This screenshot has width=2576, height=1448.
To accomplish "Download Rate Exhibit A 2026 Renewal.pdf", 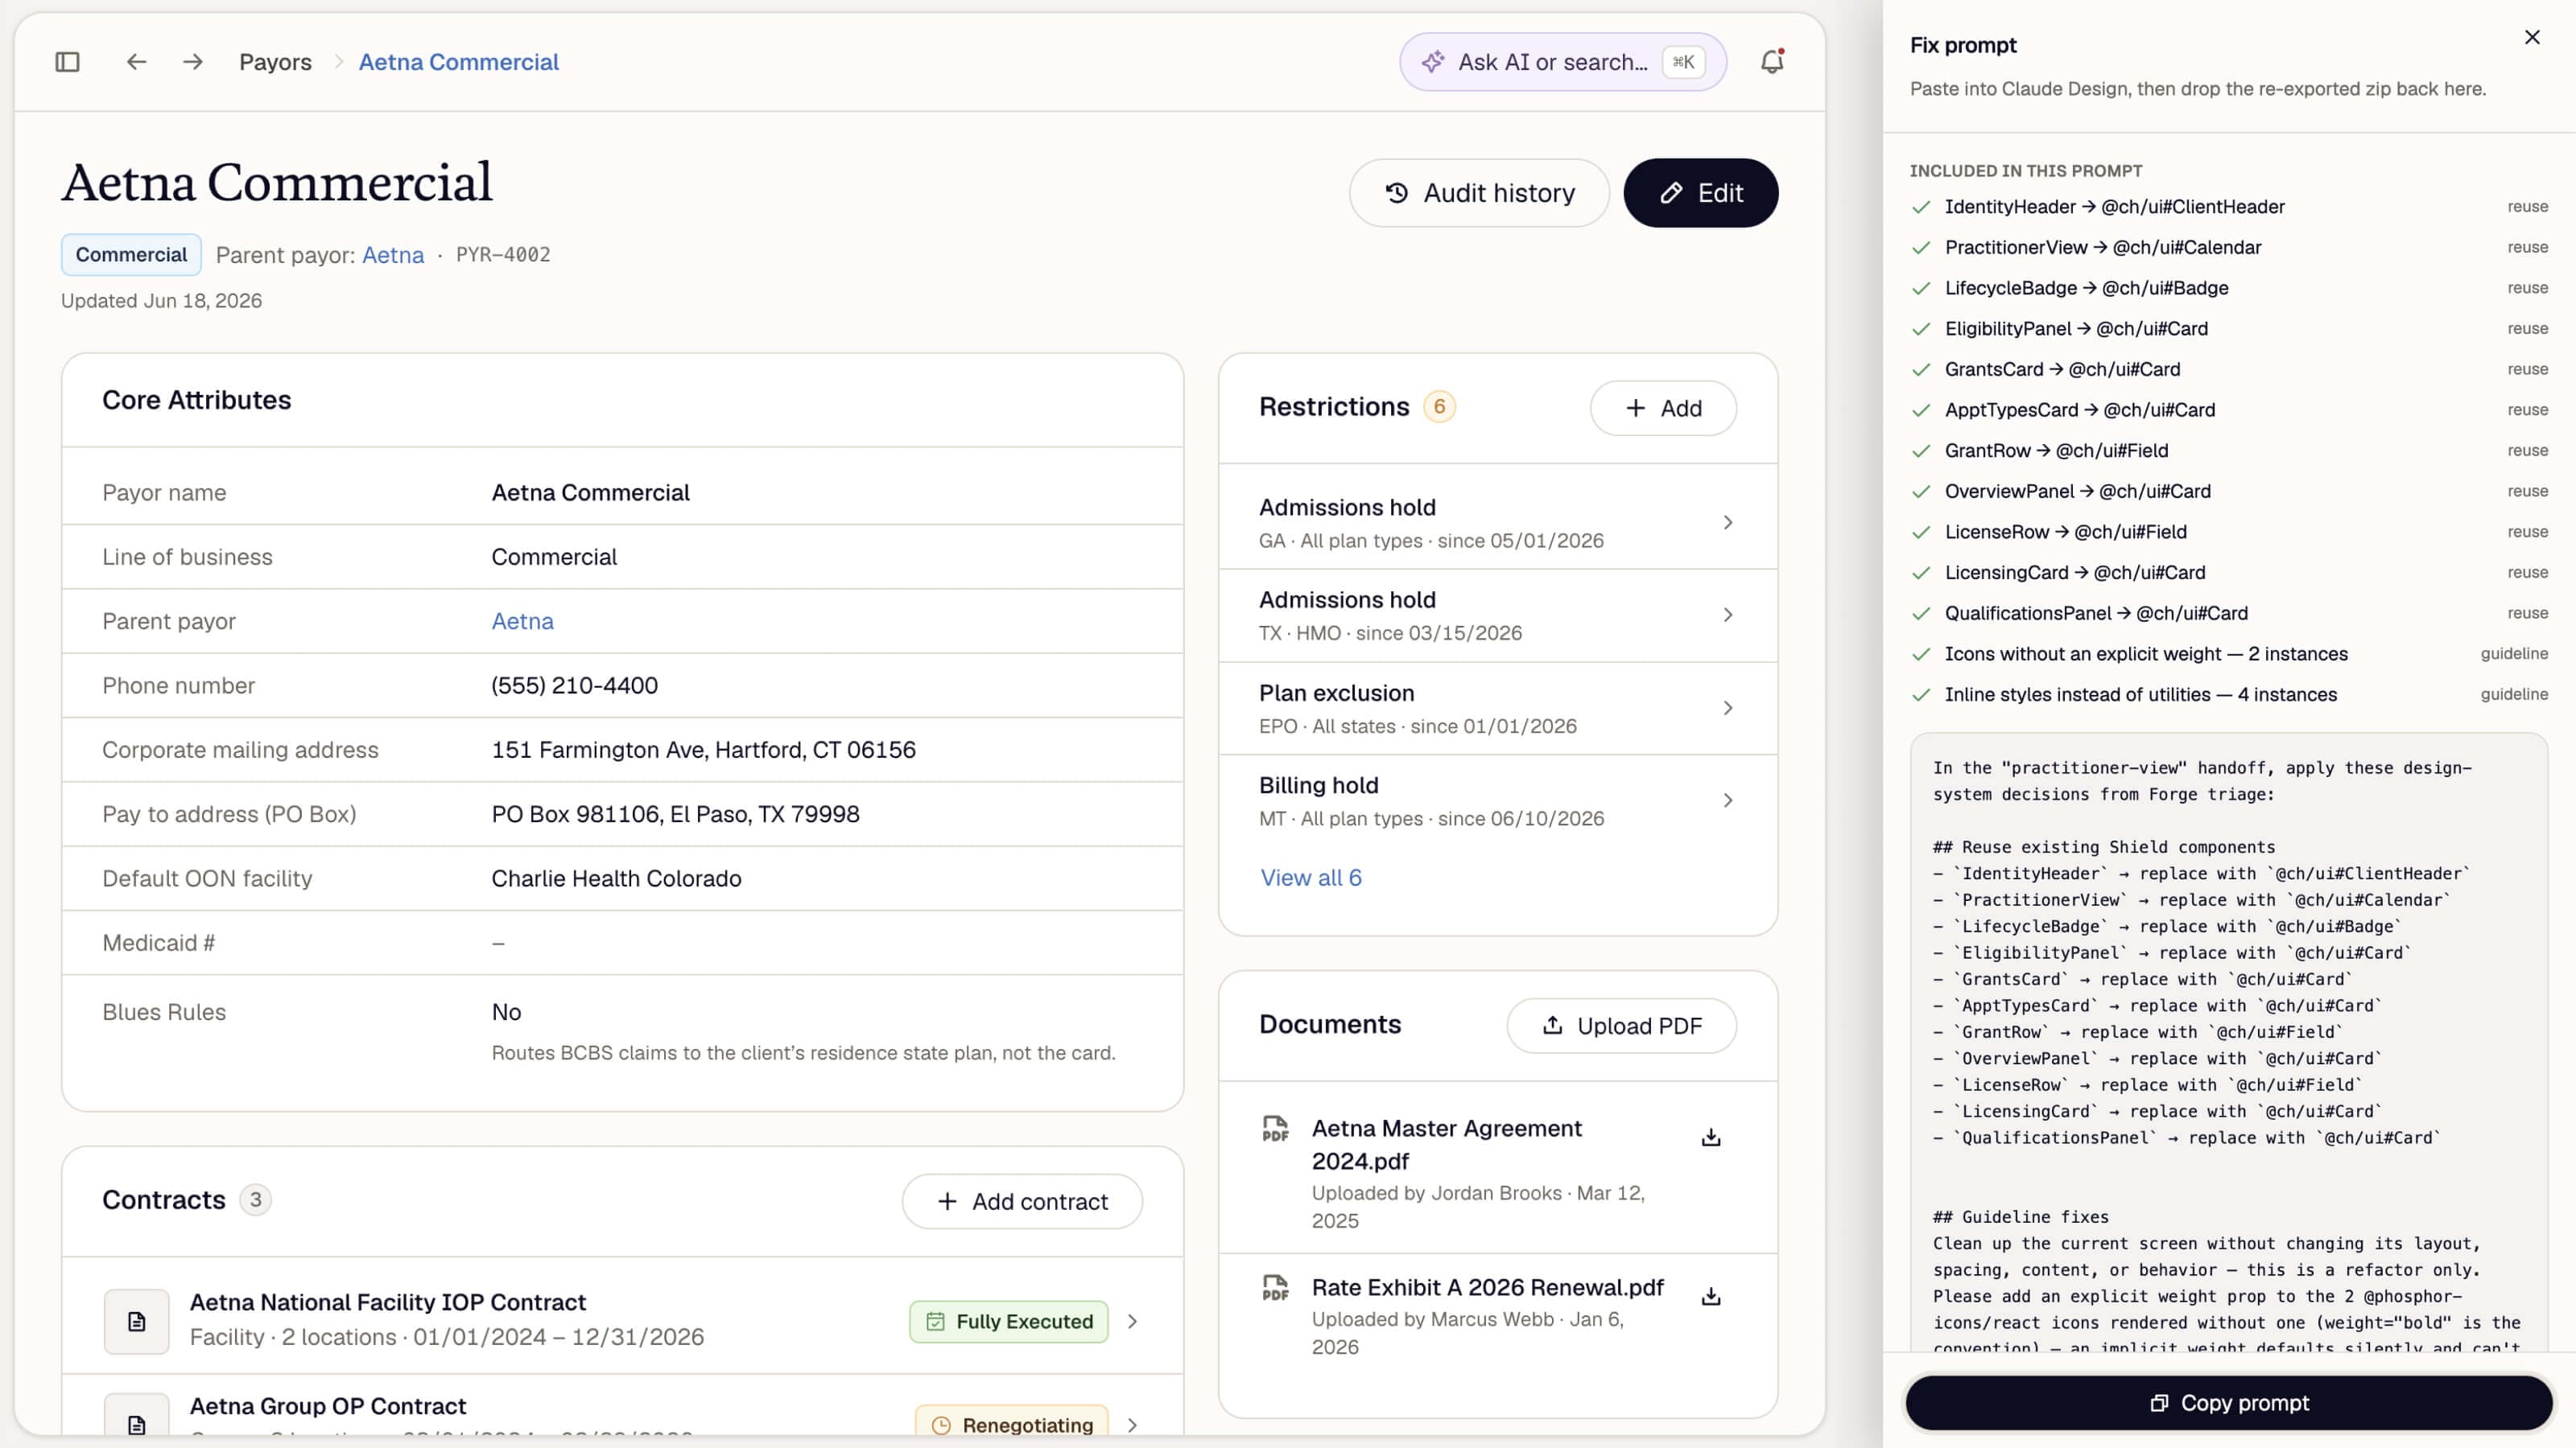I will point(1711,1296).
